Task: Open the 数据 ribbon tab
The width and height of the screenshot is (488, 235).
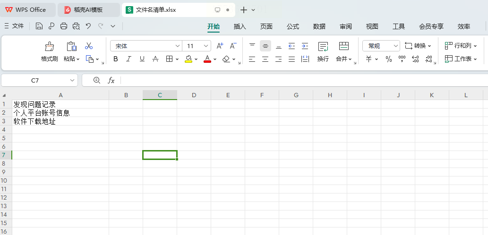Action: [x=319, y=27]
